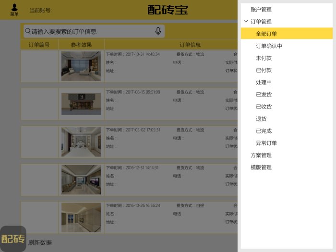This screenshot has width=336, height=252.
Task: Filter orders by 已发货
Action: coord(264,94)
